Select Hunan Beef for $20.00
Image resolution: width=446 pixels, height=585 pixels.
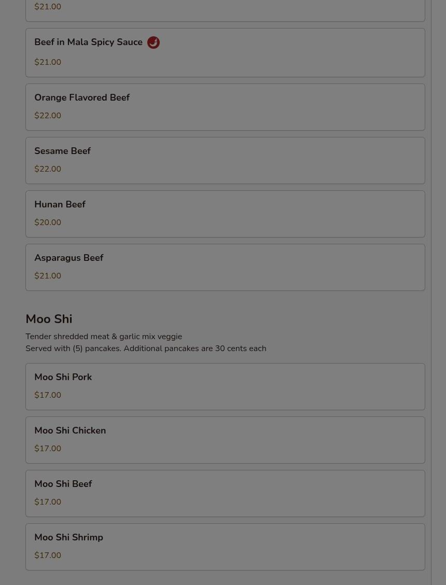click(225, 214)
